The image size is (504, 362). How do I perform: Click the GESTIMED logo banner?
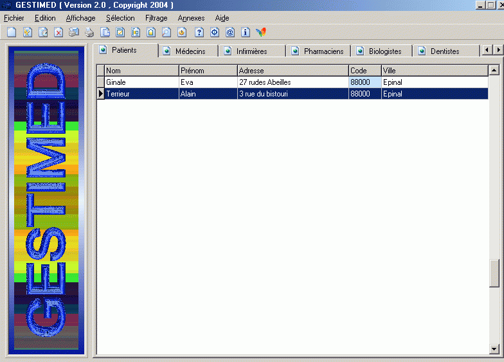click(x=46, y=200)
